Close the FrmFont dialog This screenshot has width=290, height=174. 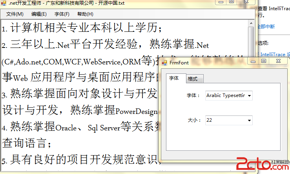click(x=278, y=61)
